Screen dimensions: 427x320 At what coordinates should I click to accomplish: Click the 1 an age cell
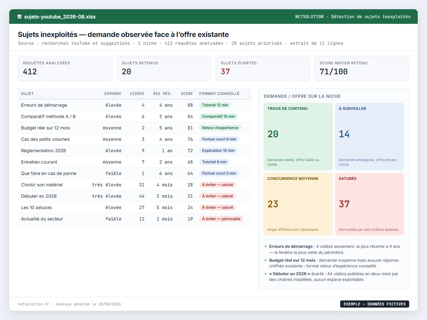pyautogui.click(x=167, y=151)
